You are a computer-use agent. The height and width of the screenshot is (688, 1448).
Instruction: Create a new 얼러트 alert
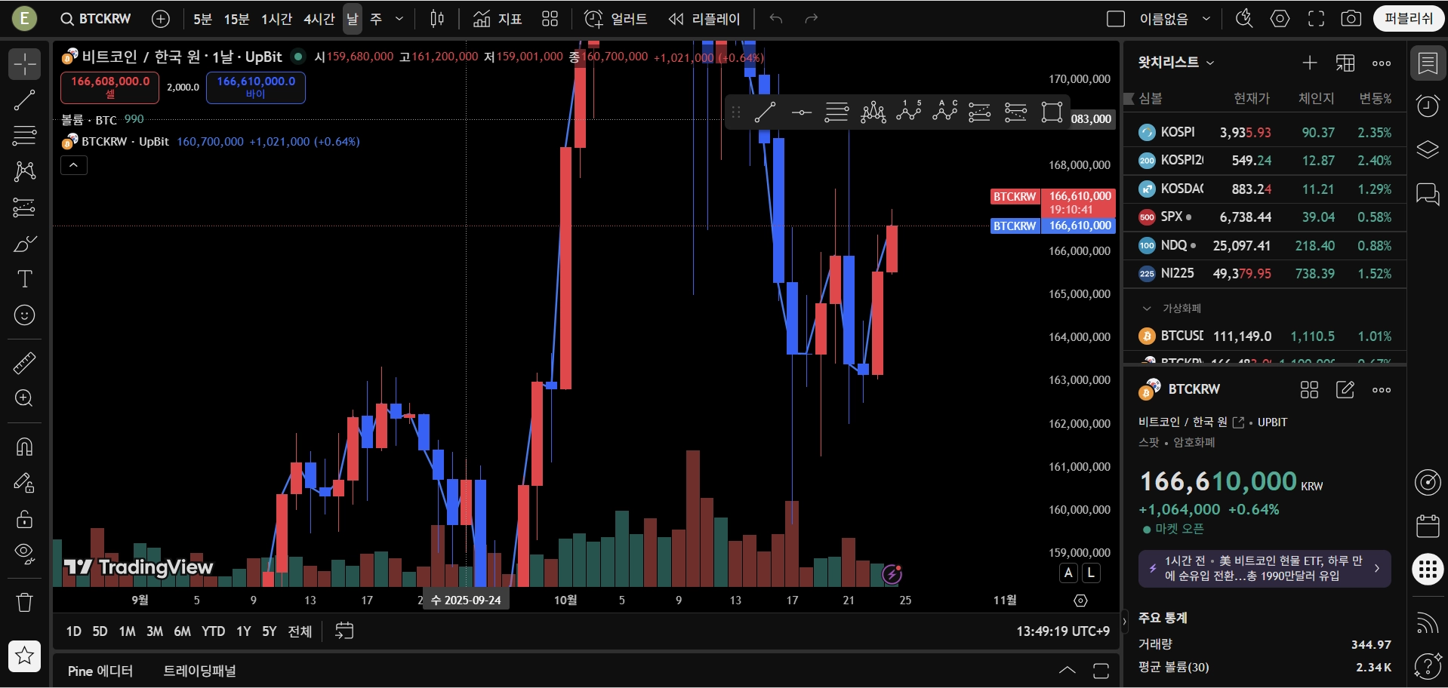pos(616,19)
